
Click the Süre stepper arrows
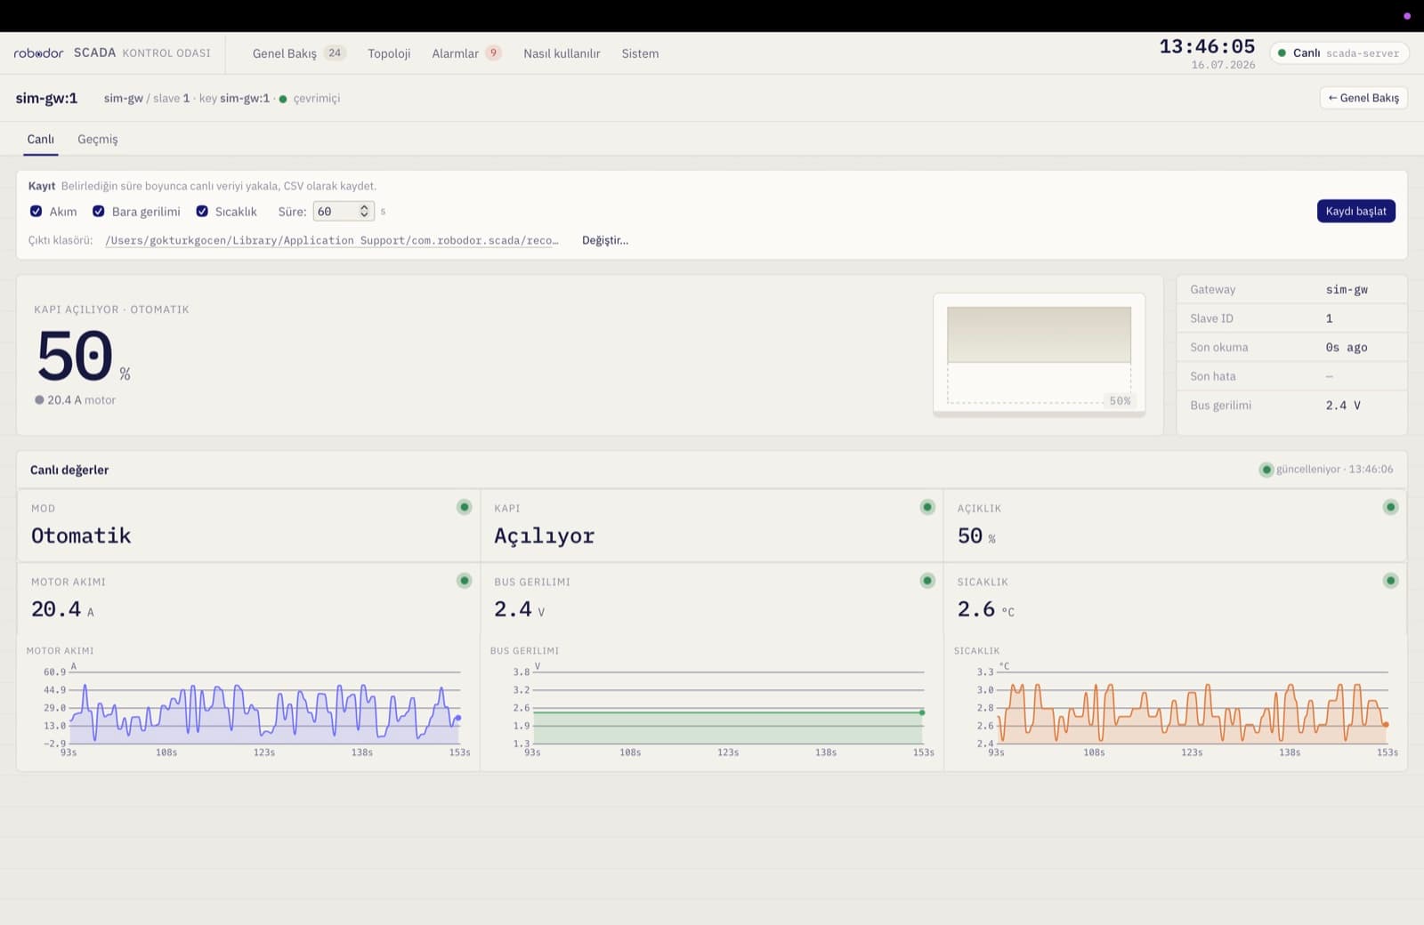[364, 212]
